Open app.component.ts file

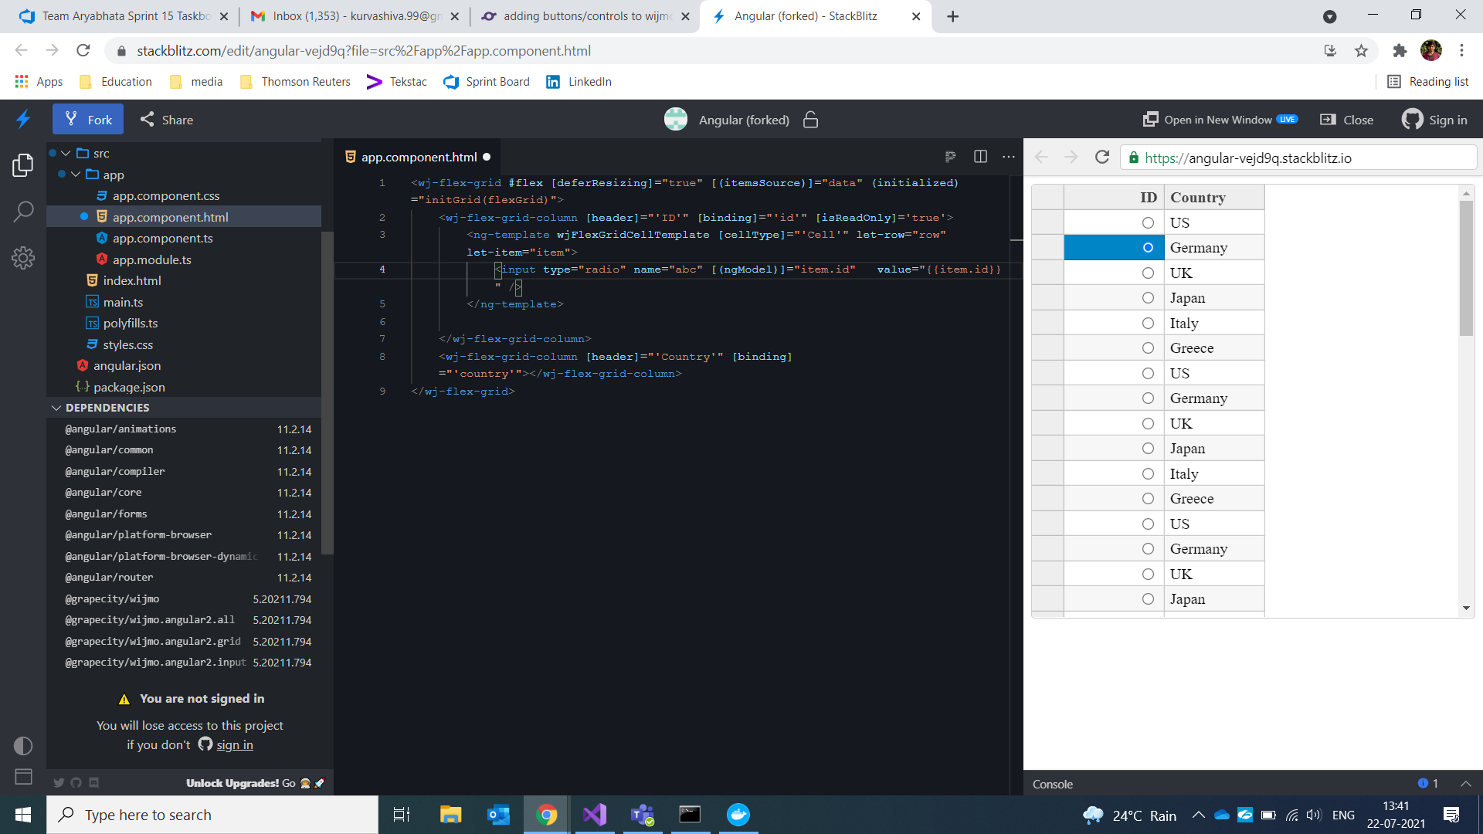point(163,239)
